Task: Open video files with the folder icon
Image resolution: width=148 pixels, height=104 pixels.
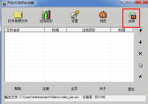Action: point(18,17)
